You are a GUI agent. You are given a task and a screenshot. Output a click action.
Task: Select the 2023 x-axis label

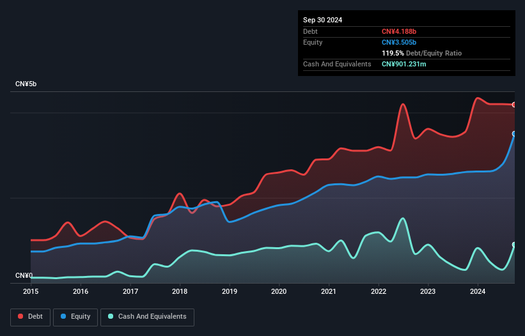(x=428, y=291)
